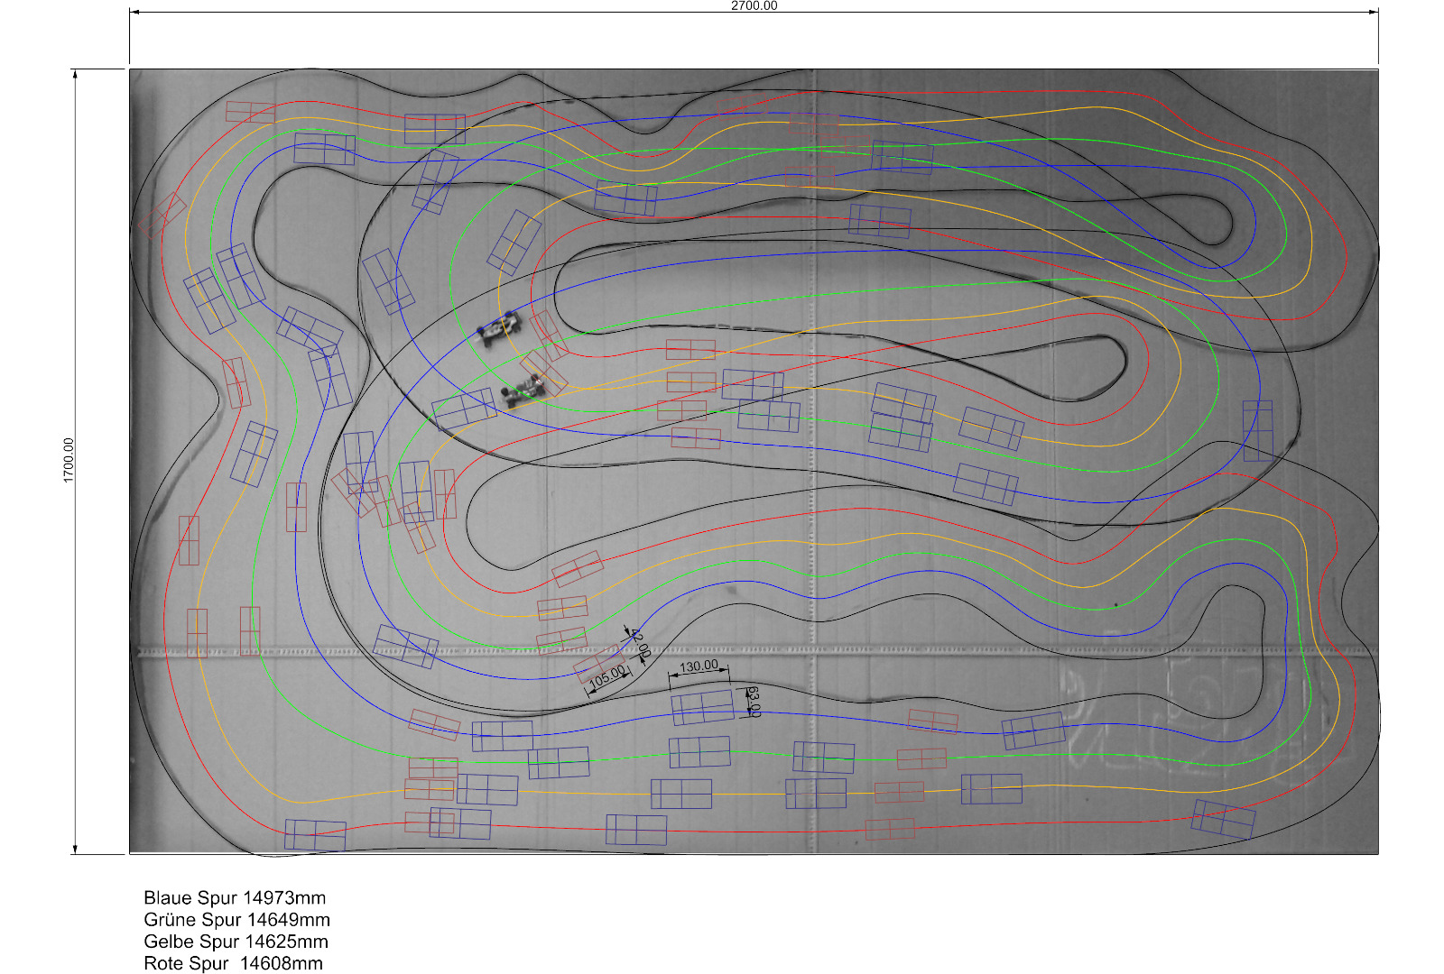Click the 'Blaue Spur 14973mm' text line
Screen dimensions: 1444x974
pos(235,898)
